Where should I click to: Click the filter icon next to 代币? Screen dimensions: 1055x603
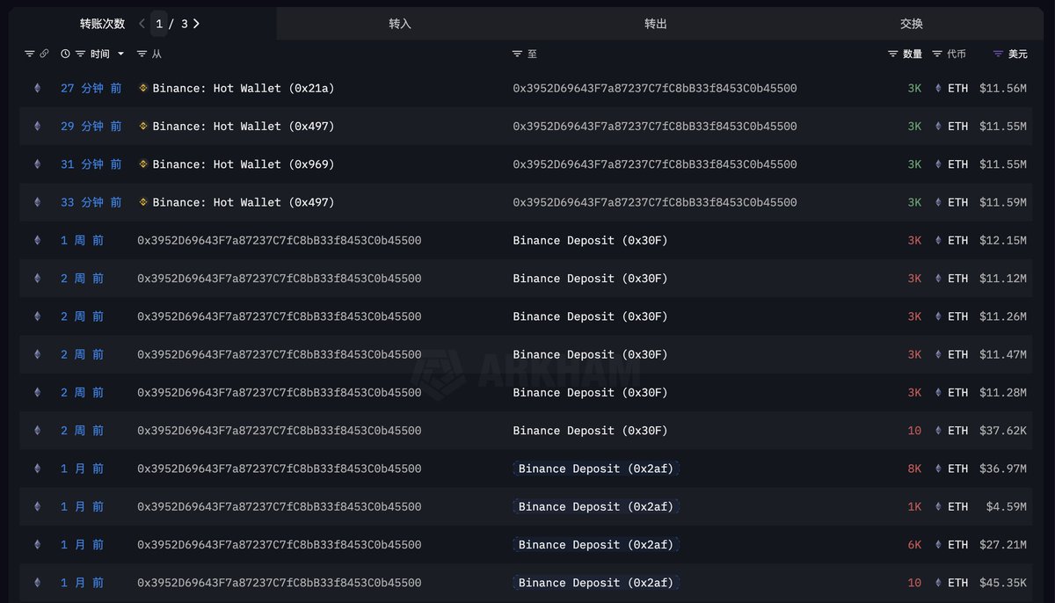click(937, 54)
